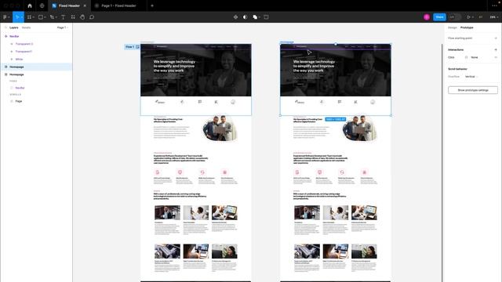Switch to the Fixed Header file tab
Image resolution: width=502 pixels, height=282 pixels.
point(69,5)
